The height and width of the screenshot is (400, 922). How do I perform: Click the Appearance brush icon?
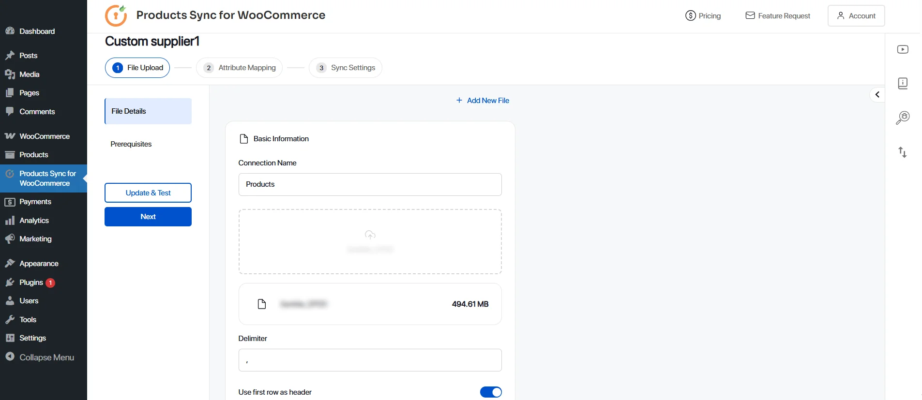[10, 264]
